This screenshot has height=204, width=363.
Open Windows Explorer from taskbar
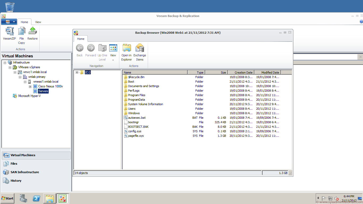pos(50,198)
